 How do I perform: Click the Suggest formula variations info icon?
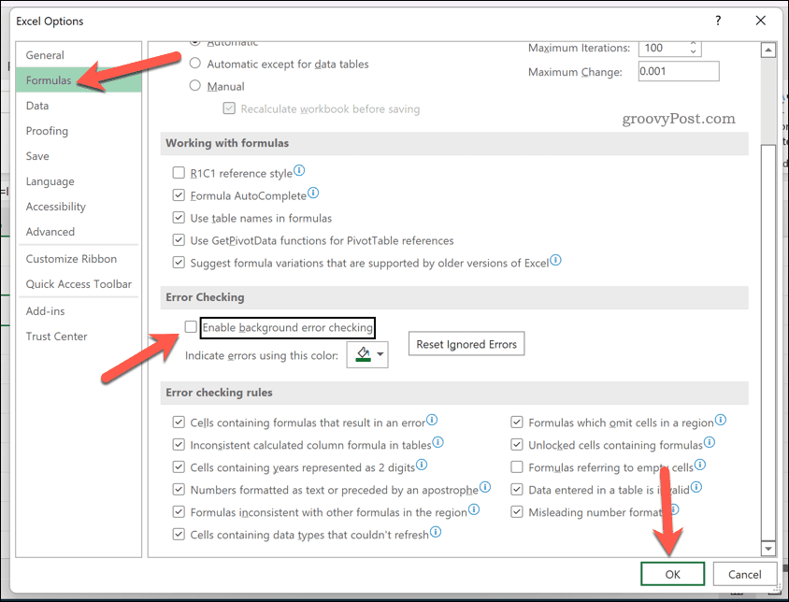coord(555,261)
